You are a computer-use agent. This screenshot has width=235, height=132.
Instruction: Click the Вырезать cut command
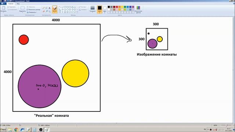[x=11, y=7]
